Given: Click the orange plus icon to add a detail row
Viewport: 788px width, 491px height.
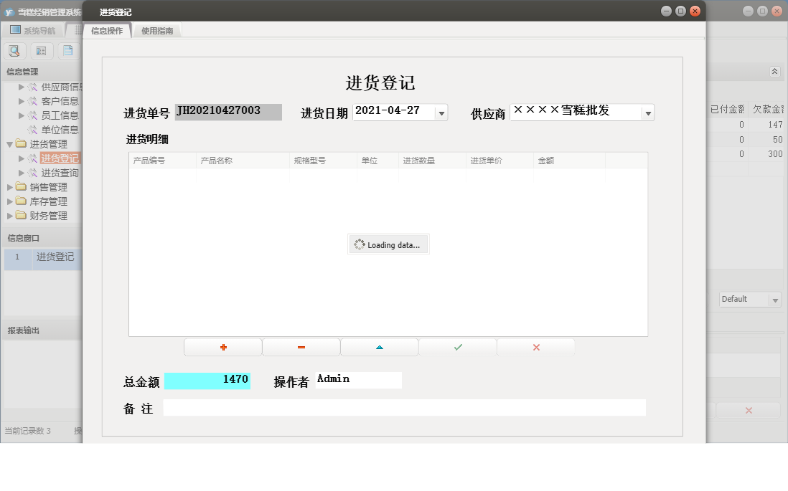Looking at the screenshot, I should coord(222,346).
